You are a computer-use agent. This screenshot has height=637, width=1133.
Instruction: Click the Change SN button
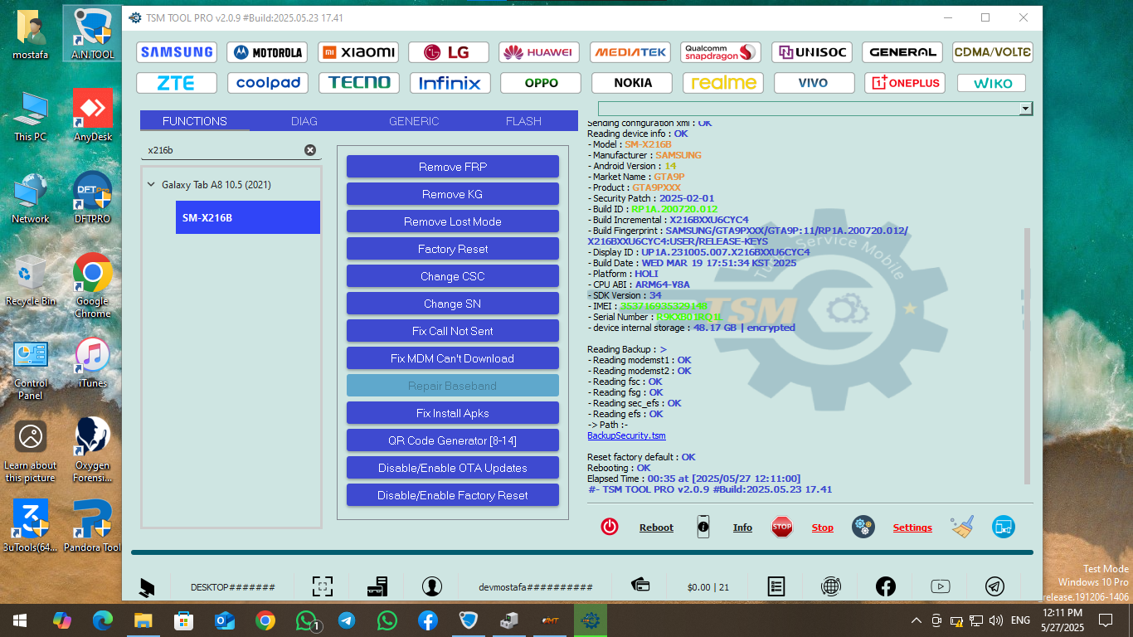click(453, 304)
